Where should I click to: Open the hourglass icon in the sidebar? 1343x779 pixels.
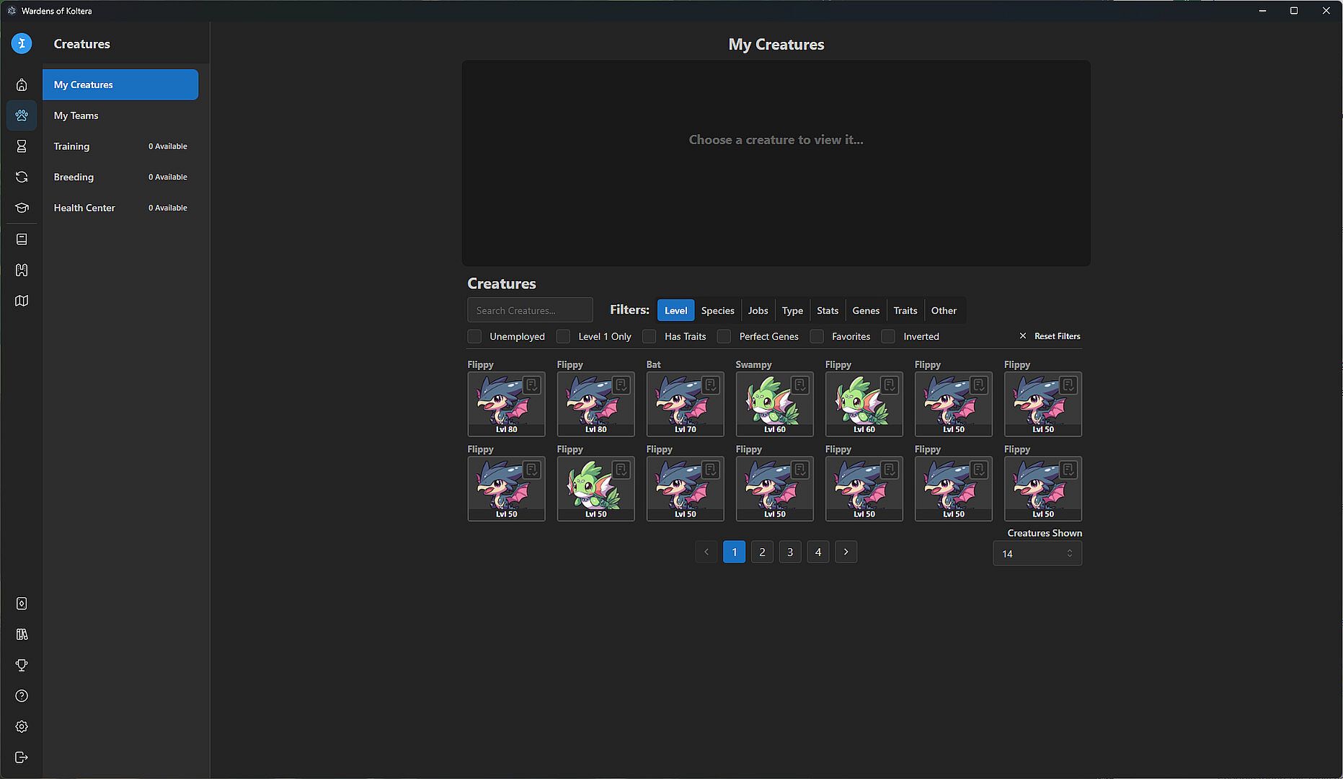(x=22, y=146)
